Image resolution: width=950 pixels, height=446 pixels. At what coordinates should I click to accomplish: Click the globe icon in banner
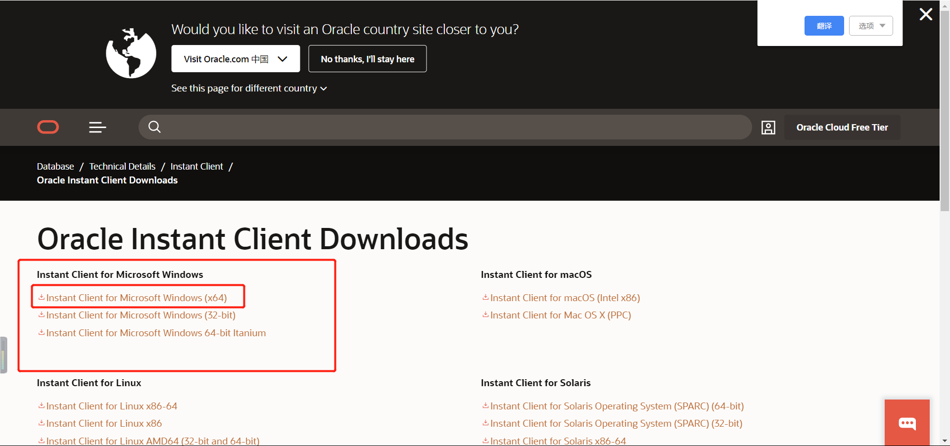pos(131,53)
